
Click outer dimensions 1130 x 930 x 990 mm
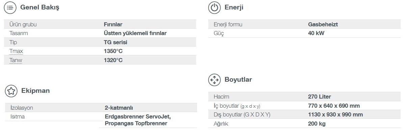pos(335,115)
